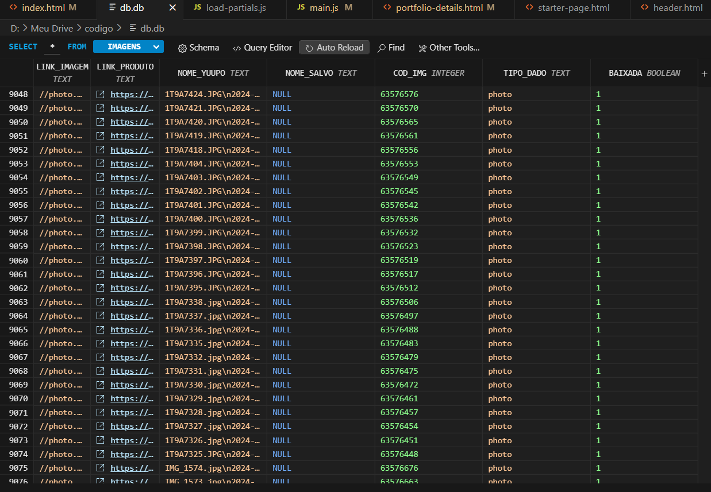The width and height of the screenshot is (711, 492).
Task: Open the Query Editor
Action: (263, 48)
